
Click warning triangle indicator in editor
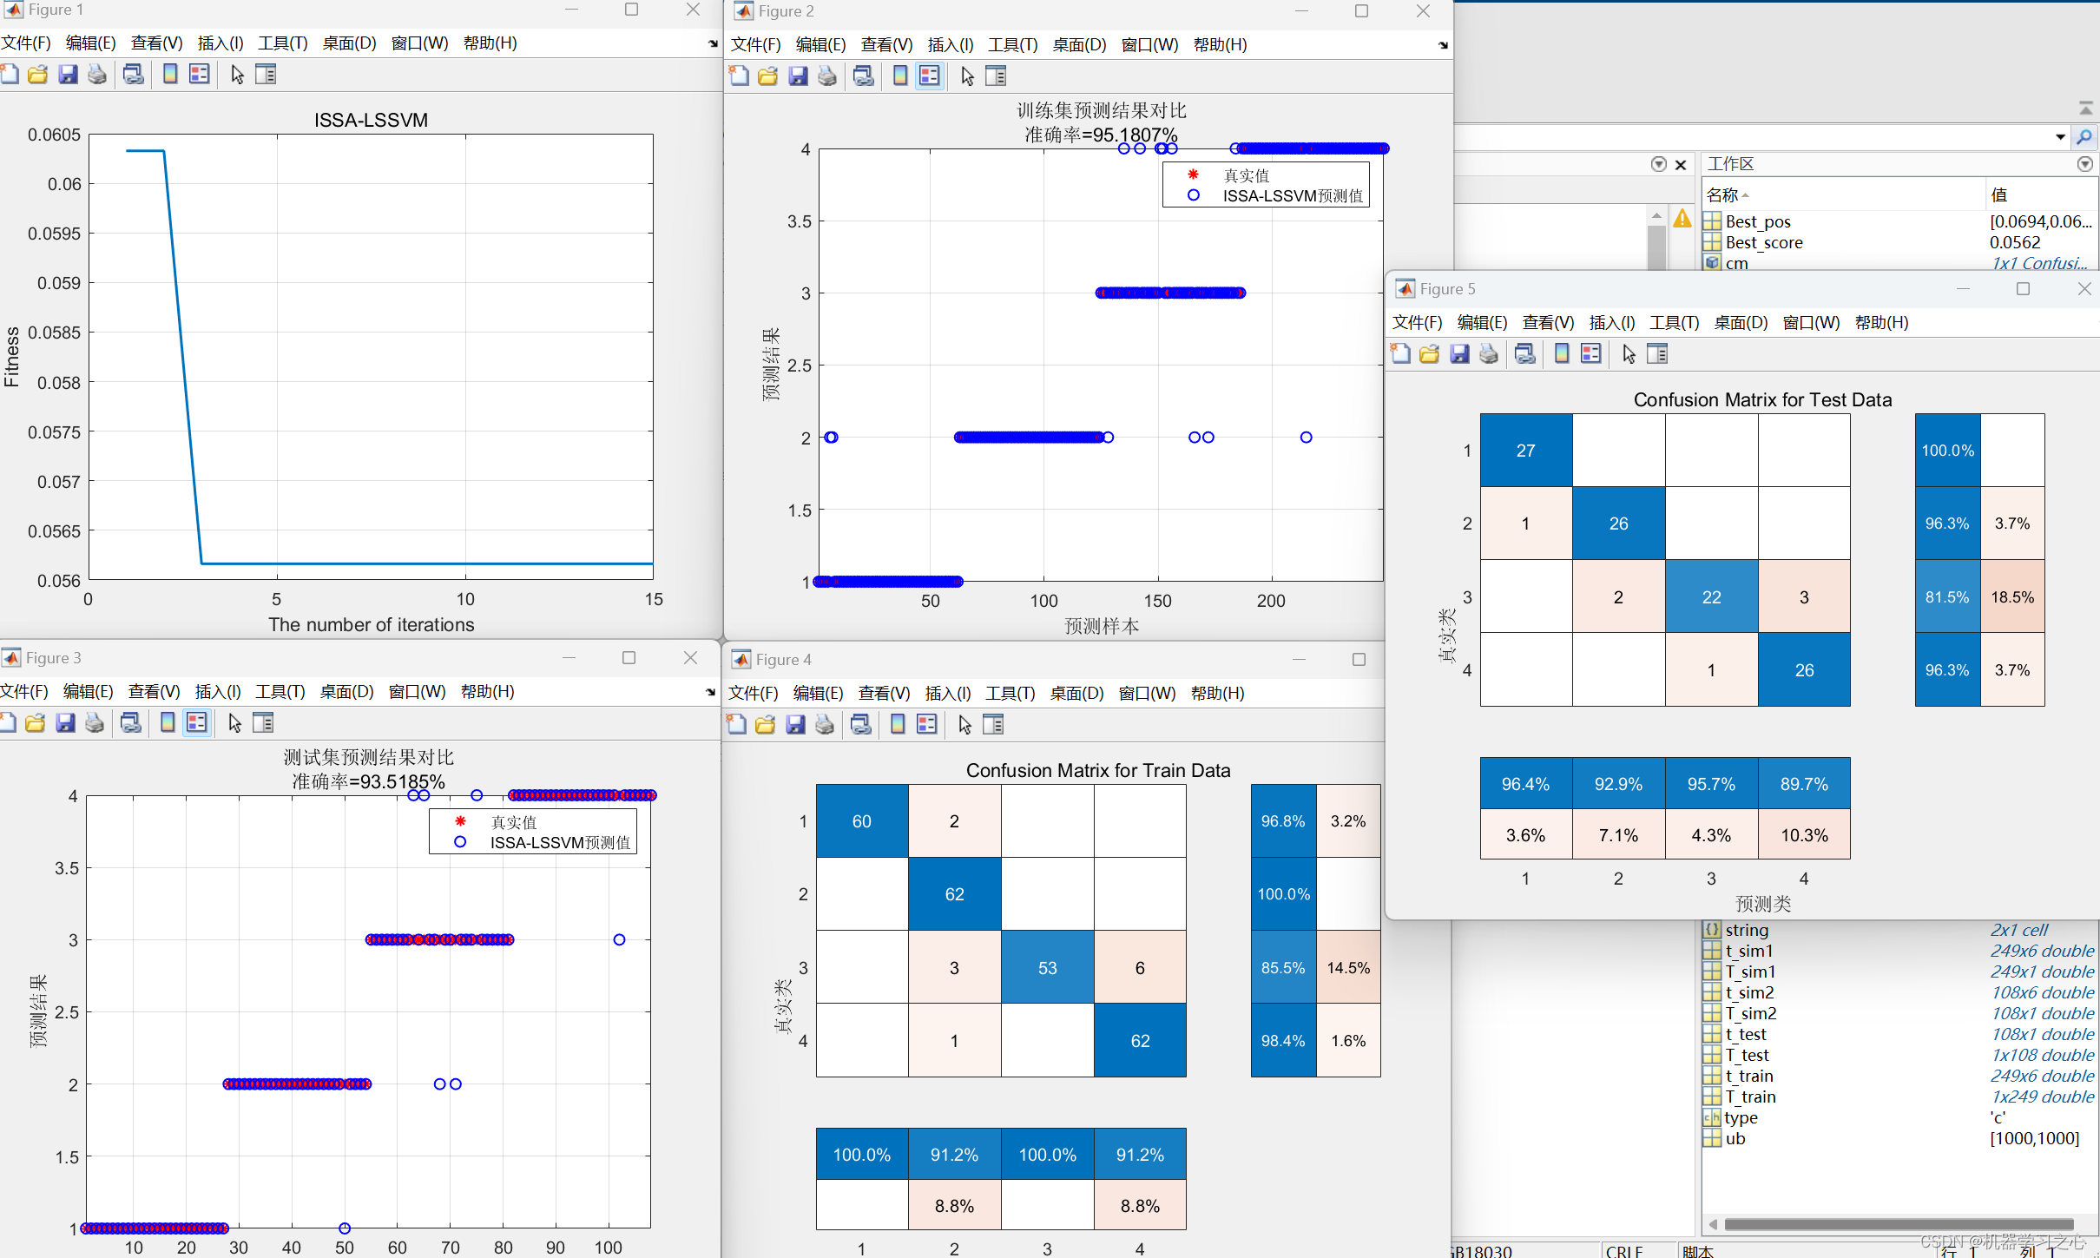click(1682, 218)
